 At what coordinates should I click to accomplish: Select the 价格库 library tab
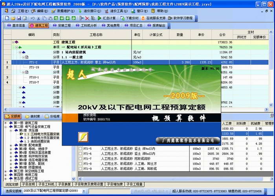[52, 116]
